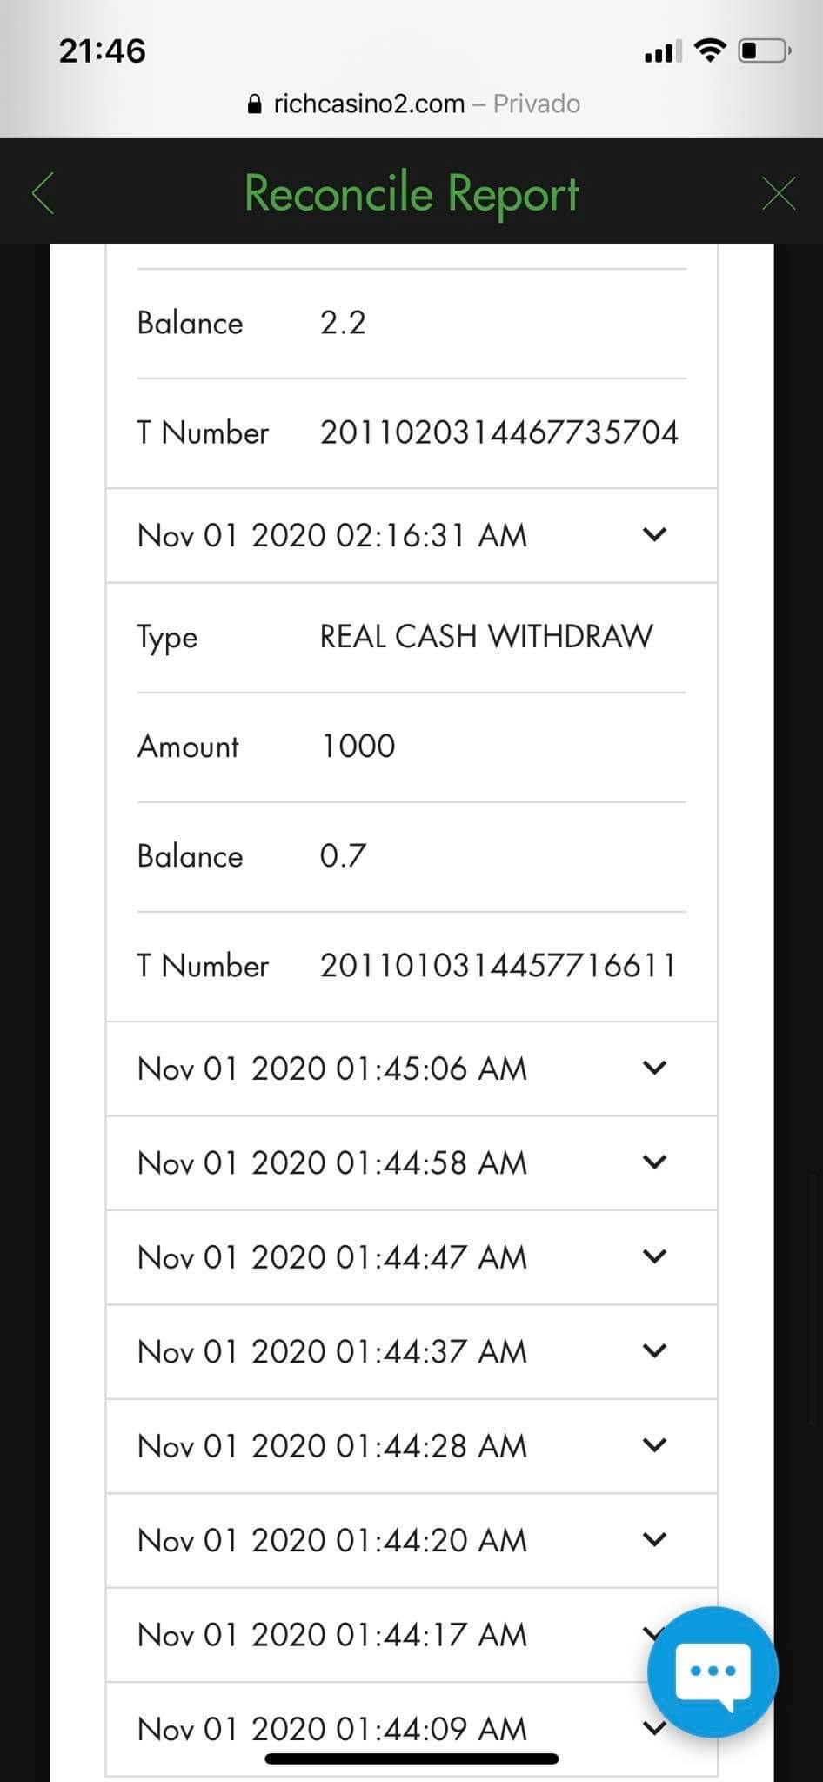Tap the cellular signal bars icon
Screen dimensions: 823x1782
663,52
